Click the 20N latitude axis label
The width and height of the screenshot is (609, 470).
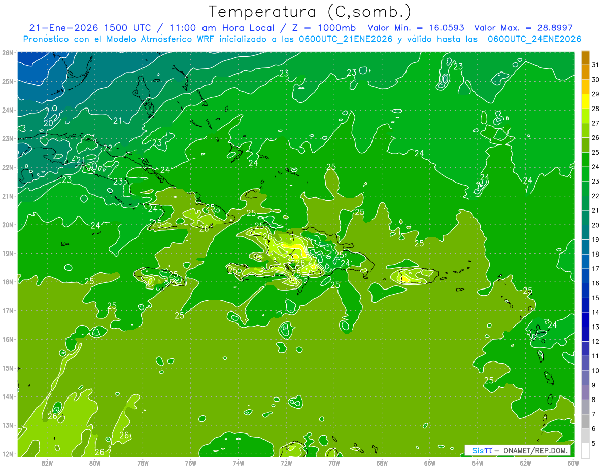pos(7,225)
